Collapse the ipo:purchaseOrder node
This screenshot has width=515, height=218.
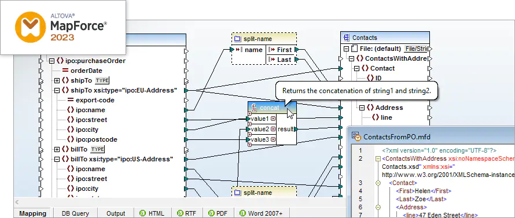(51, 61)
